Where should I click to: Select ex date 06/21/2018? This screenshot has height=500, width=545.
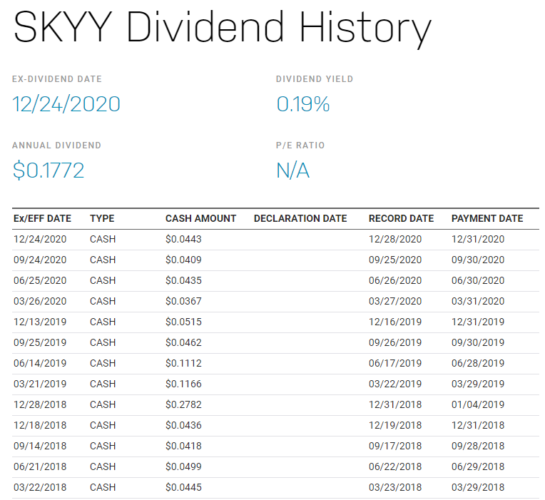coord(40,466)
